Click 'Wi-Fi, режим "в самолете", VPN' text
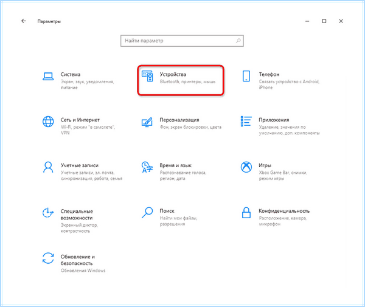365x307 pixels. point(88,130)
